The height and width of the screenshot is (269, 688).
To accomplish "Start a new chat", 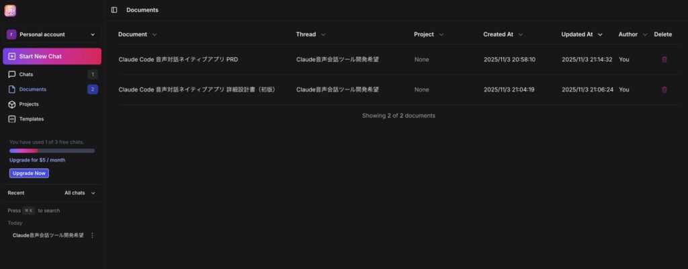I will 52,56.
